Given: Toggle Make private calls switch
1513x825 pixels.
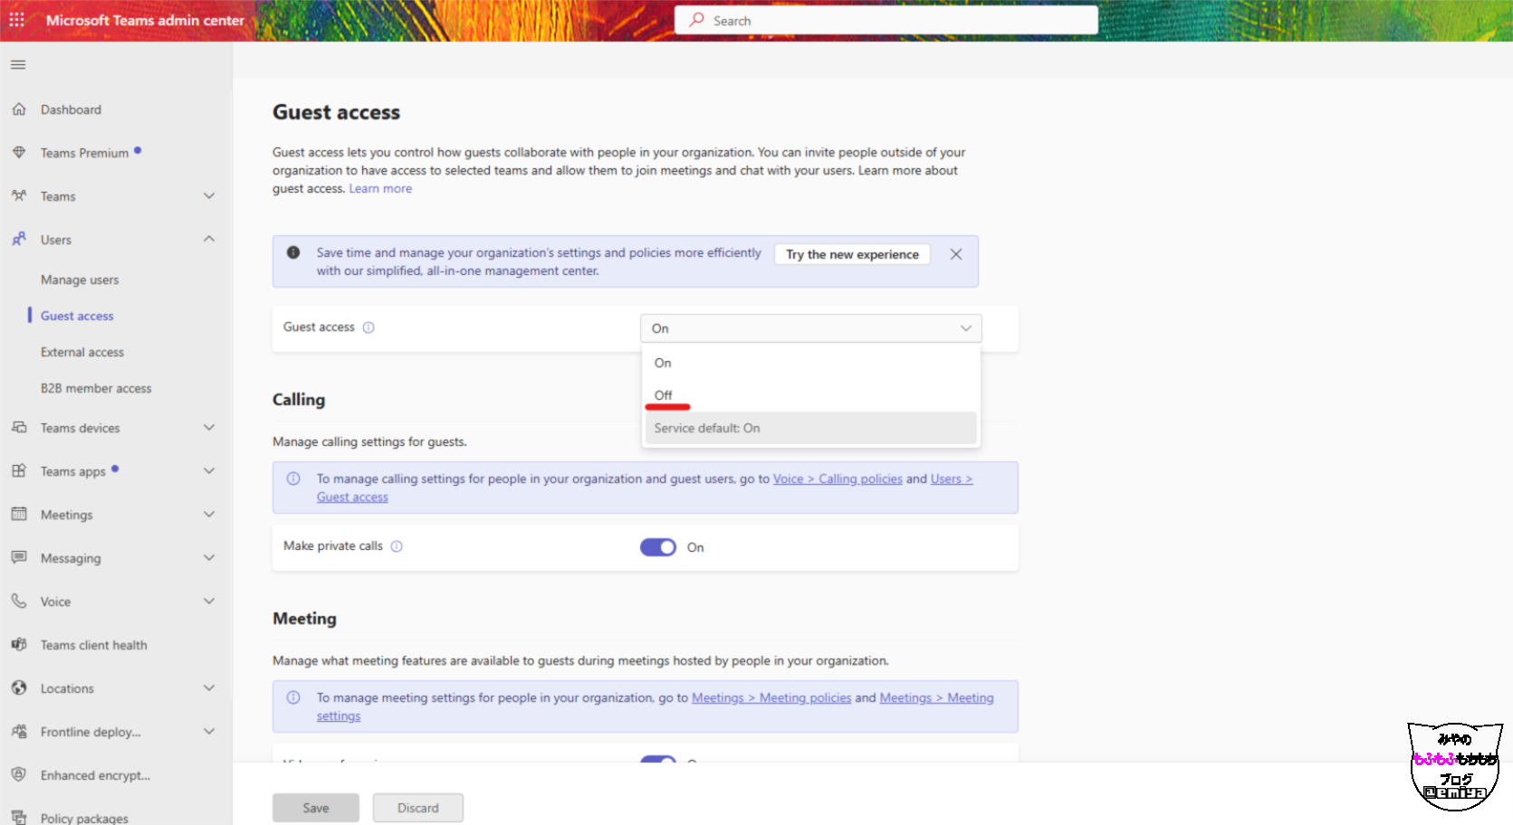Looking at the screenshot, I should coord(658,547).
